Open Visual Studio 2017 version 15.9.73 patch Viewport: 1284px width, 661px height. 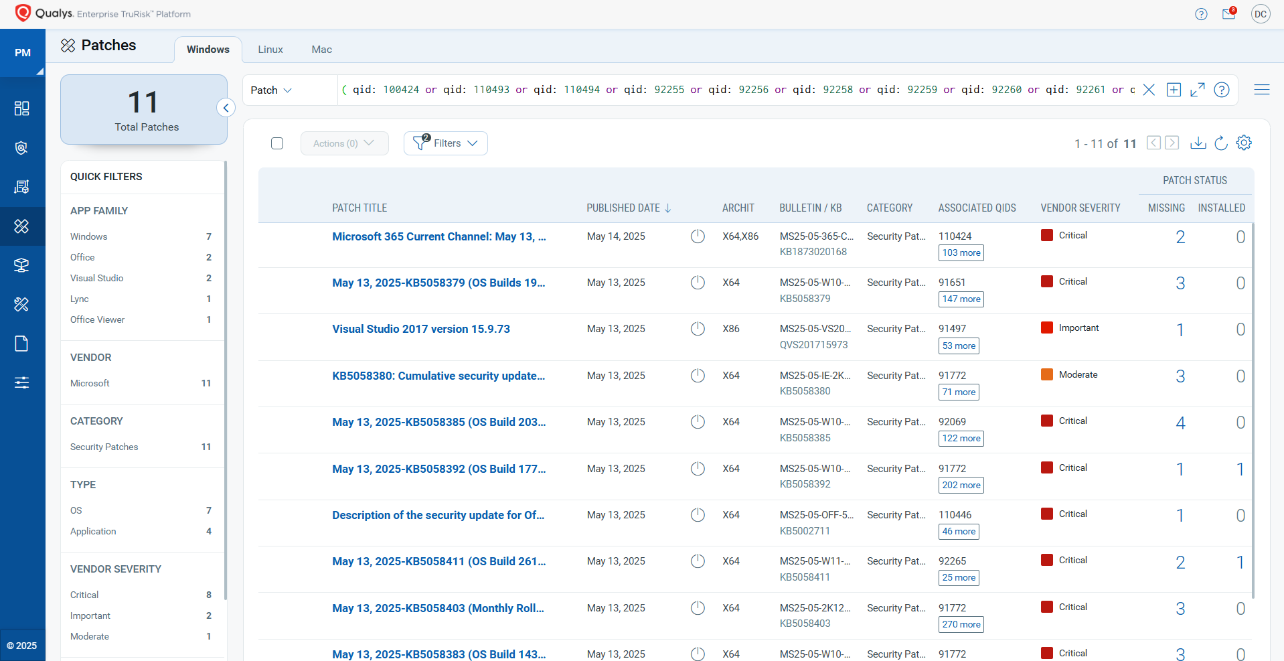(421, 329)
